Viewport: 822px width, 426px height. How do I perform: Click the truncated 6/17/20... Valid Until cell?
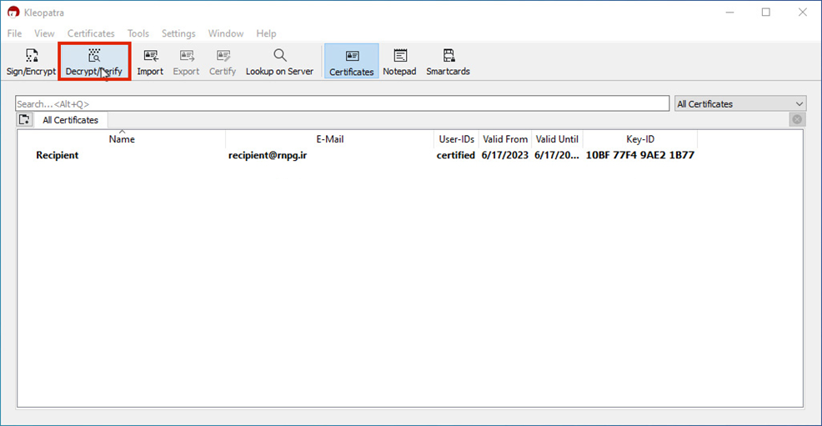[557, 155]
